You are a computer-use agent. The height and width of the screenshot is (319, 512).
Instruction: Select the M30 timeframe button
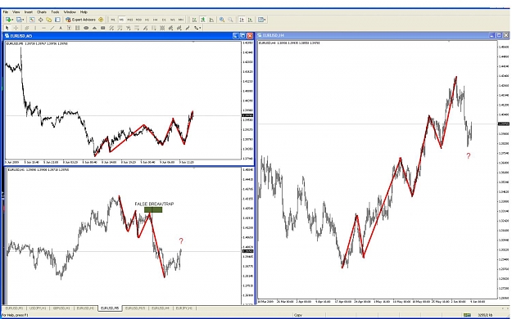pos(138,20)
